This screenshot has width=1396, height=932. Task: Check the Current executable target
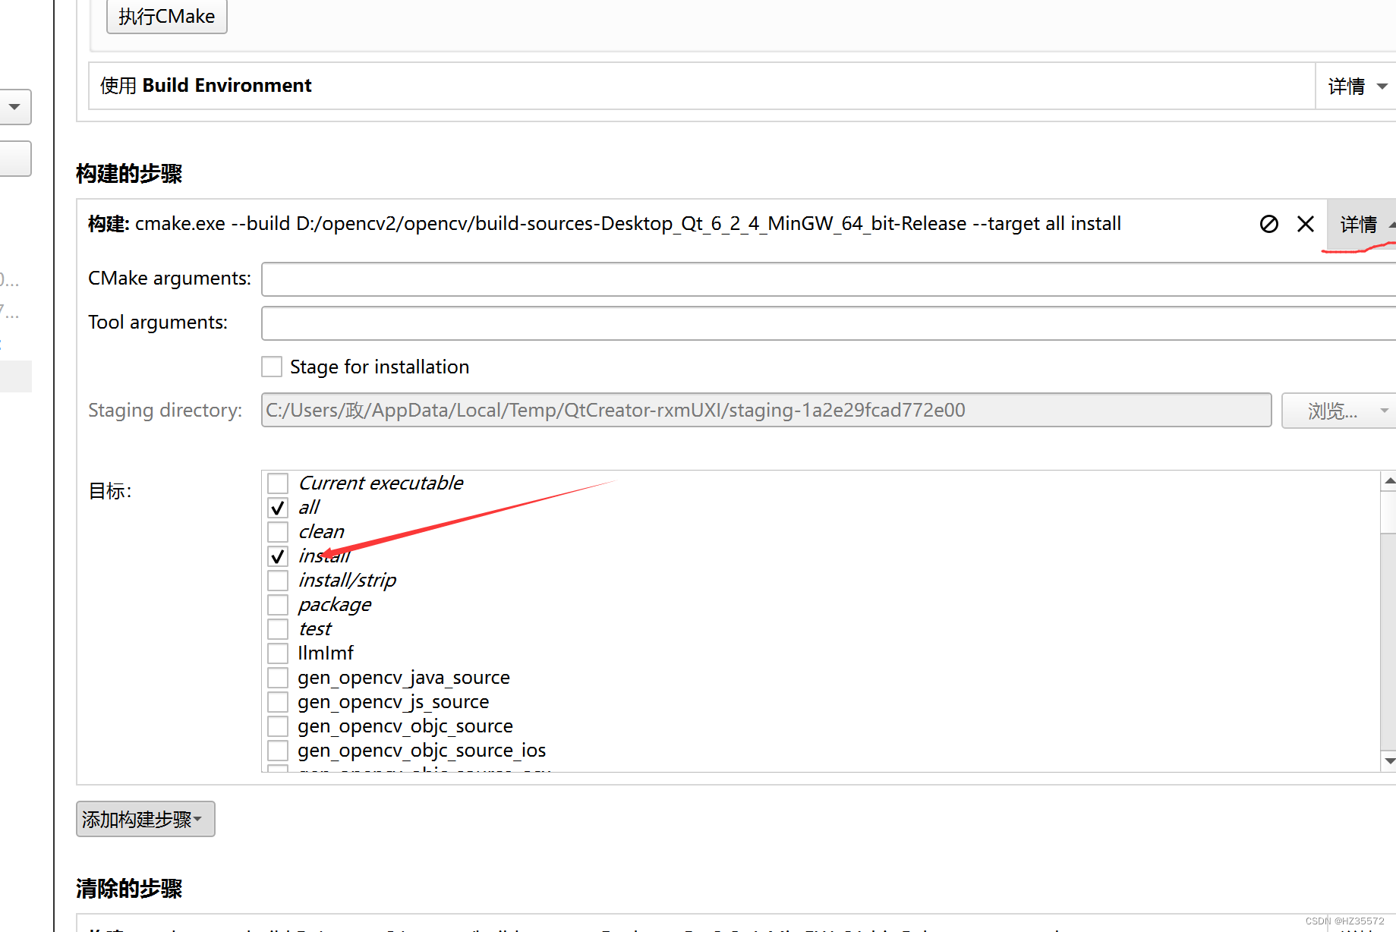[x=278, y=483]
